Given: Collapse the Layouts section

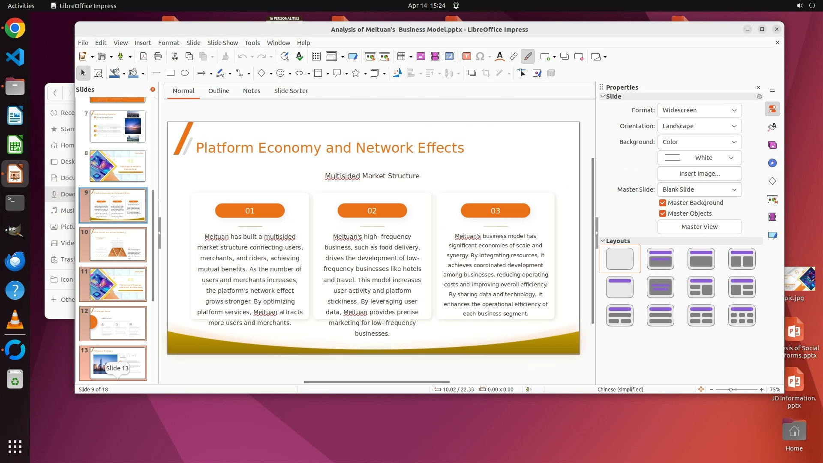Looking at the screenshot, I should pos(603,241).
